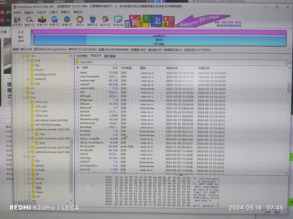Open the 搜索分区 partition search tool

pos(30,21)
